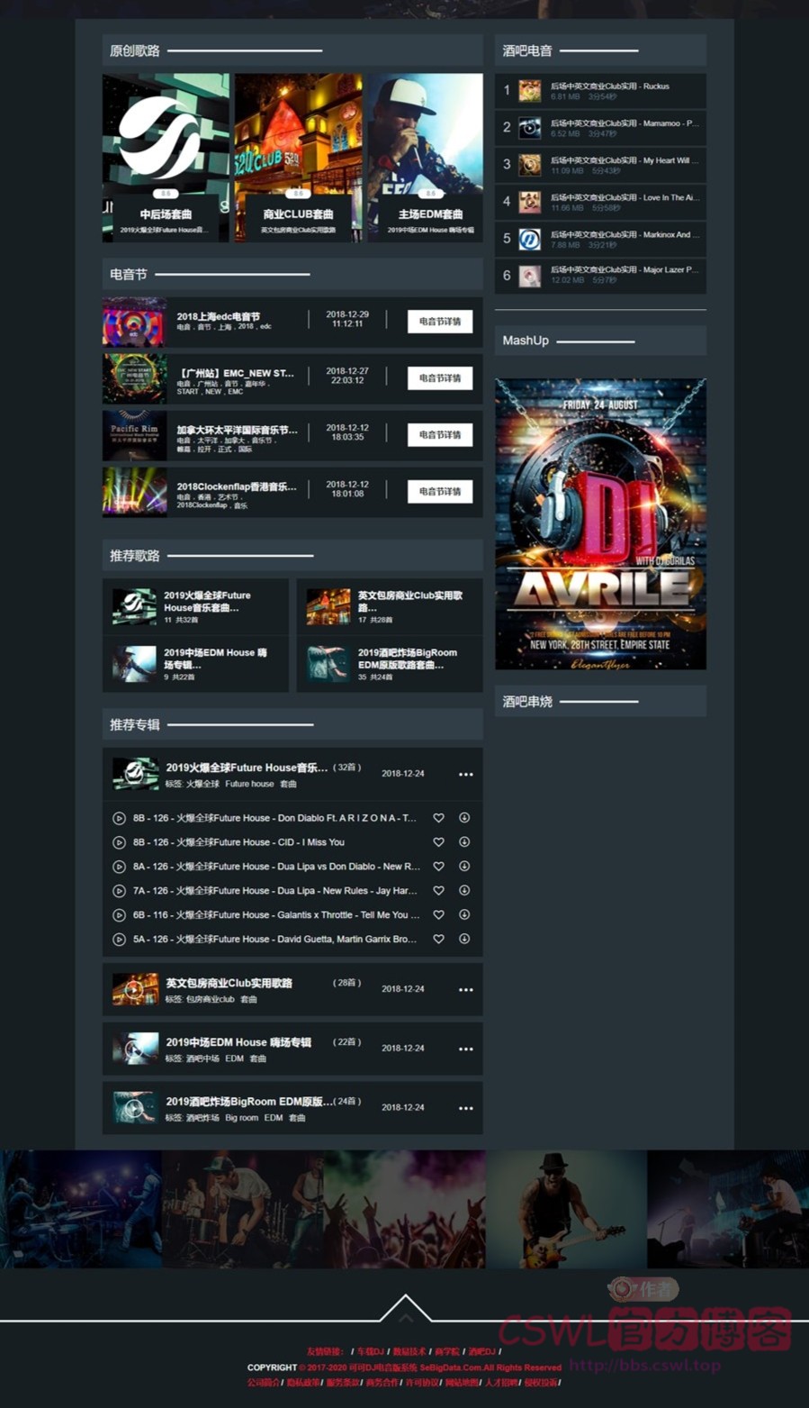This screenshot has width=809, height=1408.
Task: Expand options for 英文包房商业Club实用歌路 album
Action: point(465,990)
